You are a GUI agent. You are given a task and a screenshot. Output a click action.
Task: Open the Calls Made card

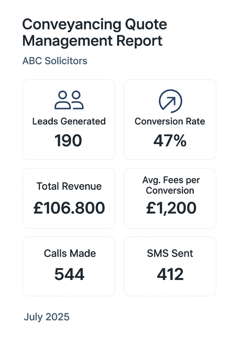tap(69, 266)
